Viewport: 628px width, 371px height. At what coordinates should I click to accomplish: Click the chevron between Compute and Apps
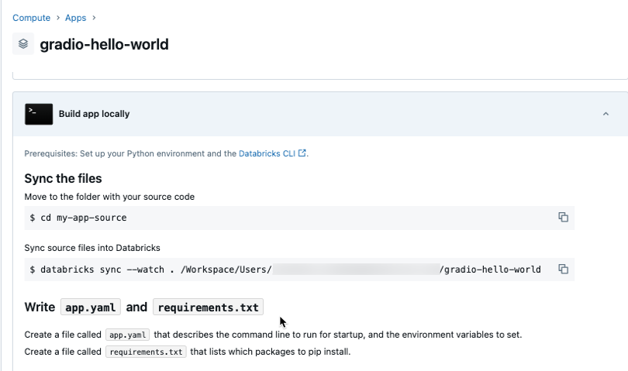coord(57,17)
